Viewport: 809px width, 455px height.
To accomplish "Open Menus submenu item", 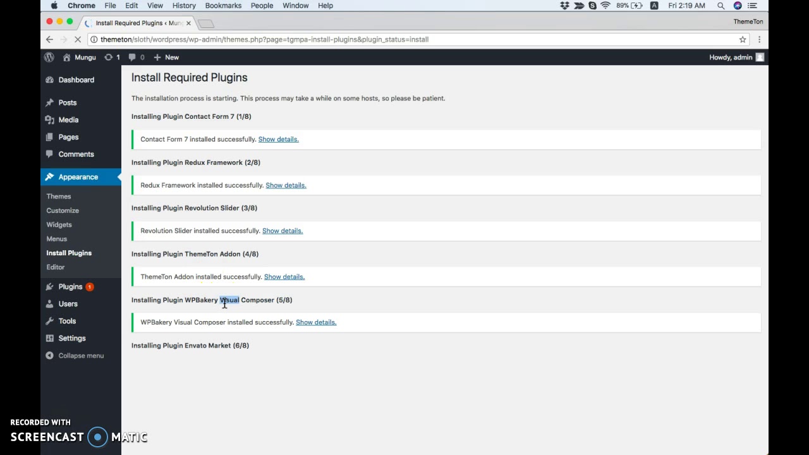I will (56, 239).
